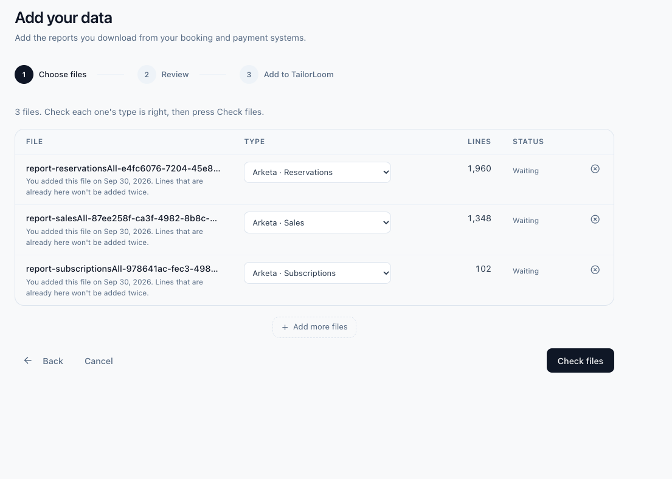672x479 pixels.
Task: Click the 1,960 lines value
Action: click(479, 168)
